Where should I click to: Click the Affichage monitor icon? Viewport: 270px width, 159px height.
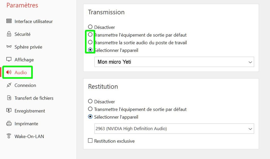(x=9, y=60)
